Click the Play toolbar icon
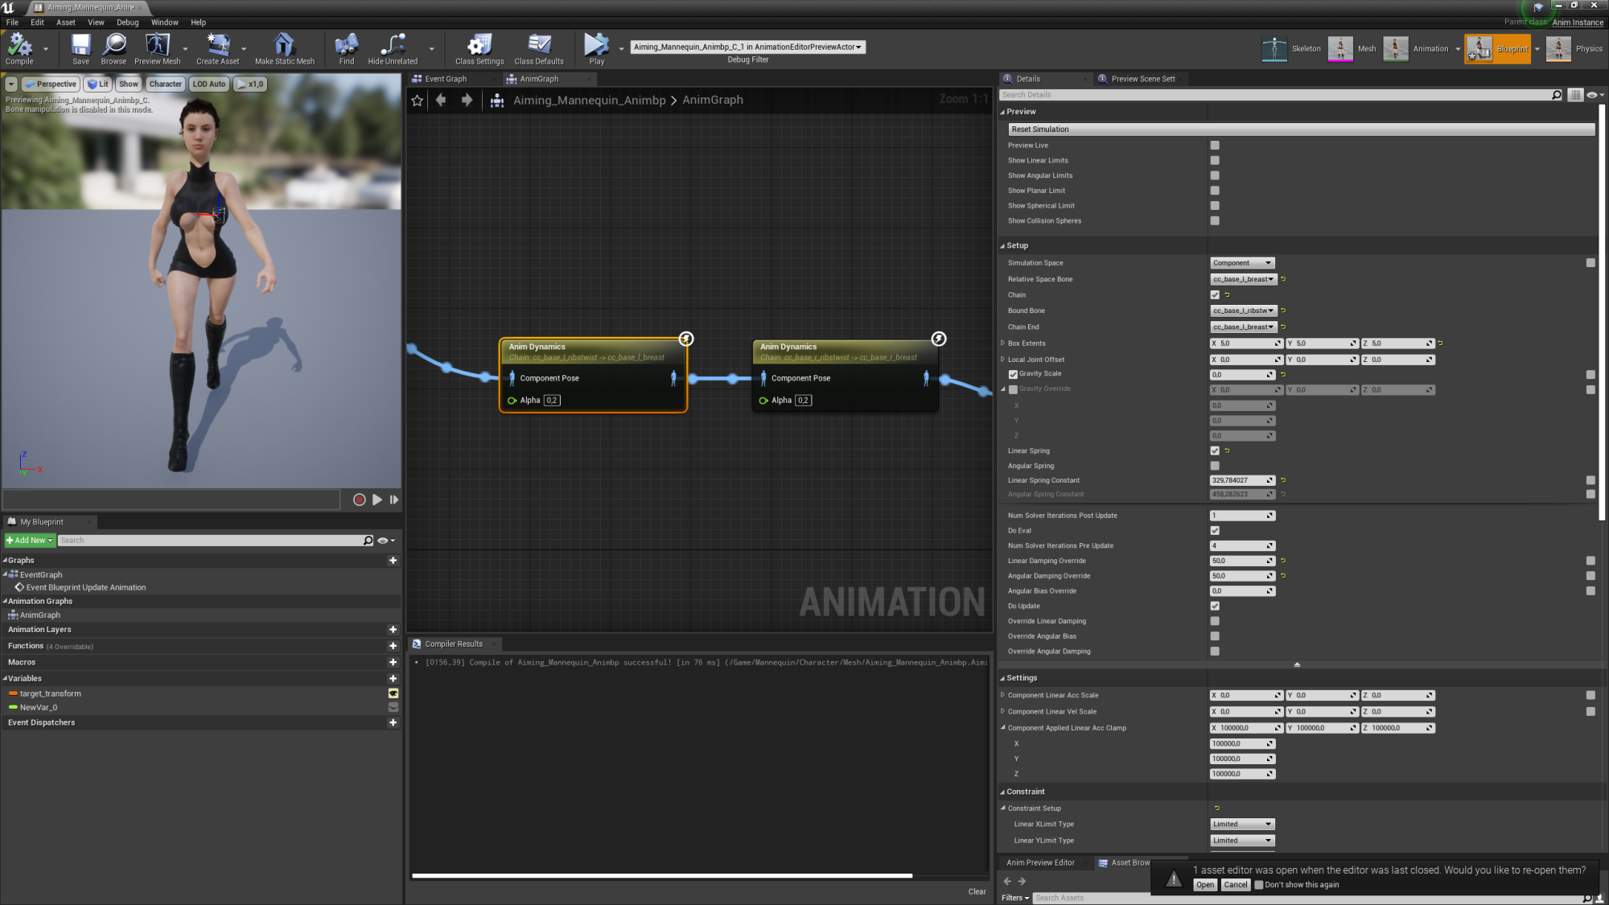Image resolution: width=1609 pixels, height=905 pixels. coord(596,48)
